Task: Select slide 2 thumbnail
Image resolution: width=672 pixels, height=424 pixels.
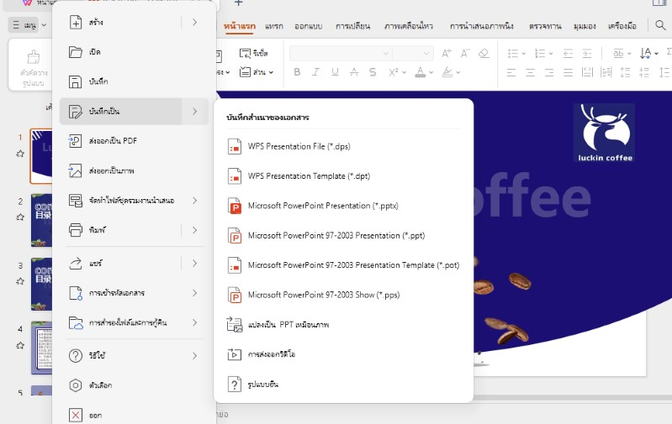Action: point(41,220)
